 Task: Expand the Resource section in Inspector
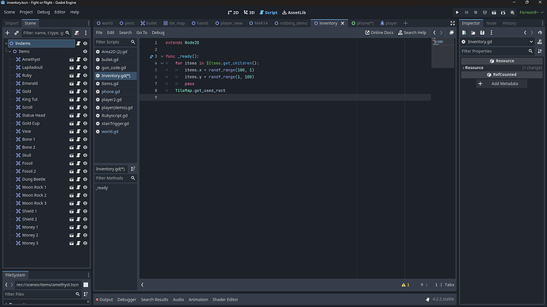click(474, 67)
